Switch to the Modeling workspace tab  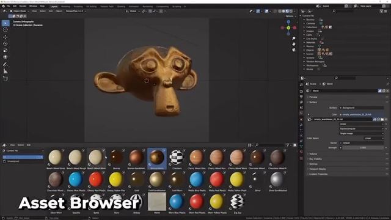click(x=65, y=7)
